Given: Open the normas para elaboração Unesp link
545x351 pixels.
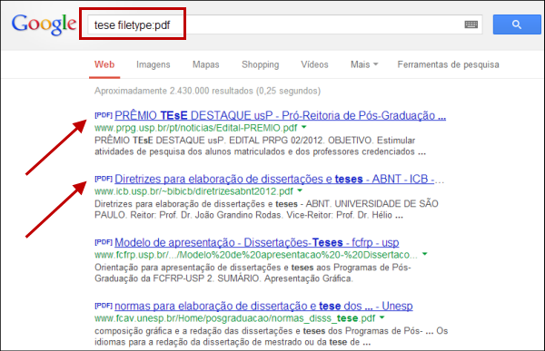Looking at the screenshot, I should pyautogui.click(x=263, y=306).
